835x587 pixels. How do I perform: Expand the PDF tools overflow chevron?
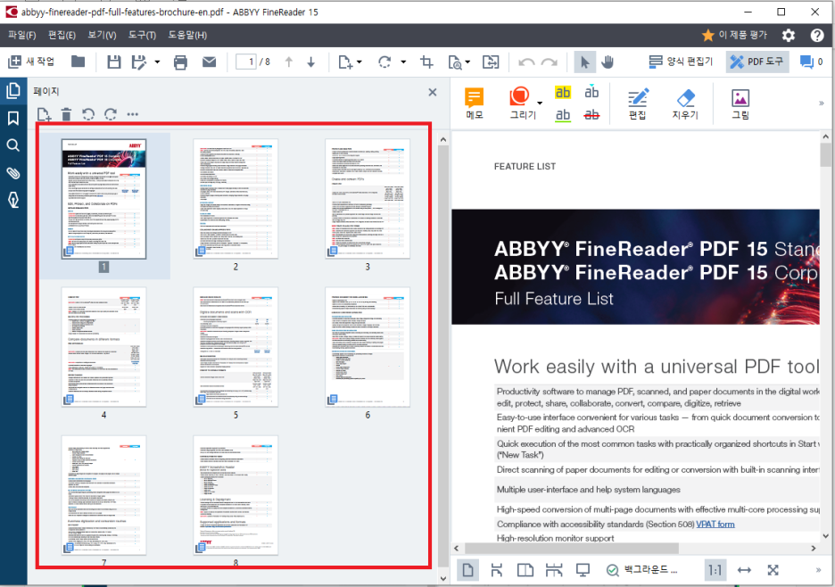[x=821, y=103]
